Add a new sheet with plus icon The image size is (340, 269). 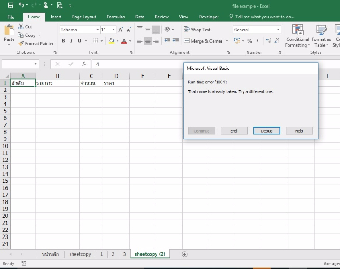(184, 254)
